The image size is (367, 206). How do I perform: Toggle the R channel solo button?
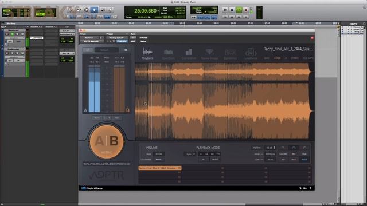(109, 118)
